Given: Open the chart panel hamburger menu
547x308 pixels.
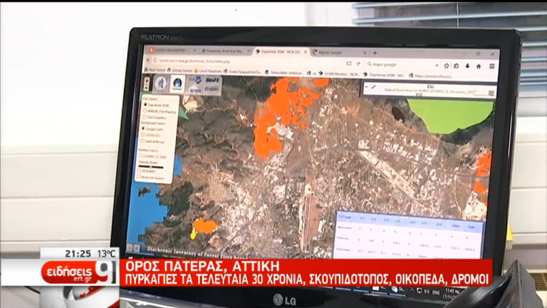Looking at the screenshot, I should (491, 93).
